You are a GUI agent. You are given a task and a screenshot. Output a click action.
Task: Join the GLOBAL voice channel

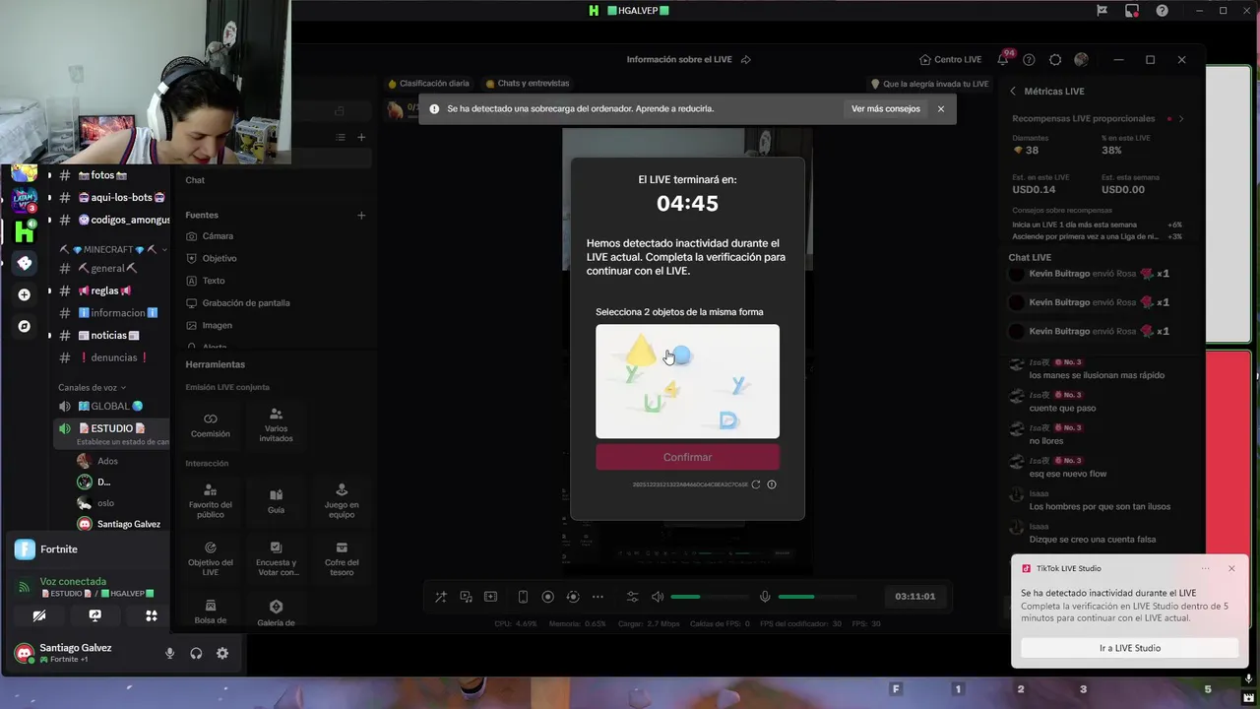point(111,406)
